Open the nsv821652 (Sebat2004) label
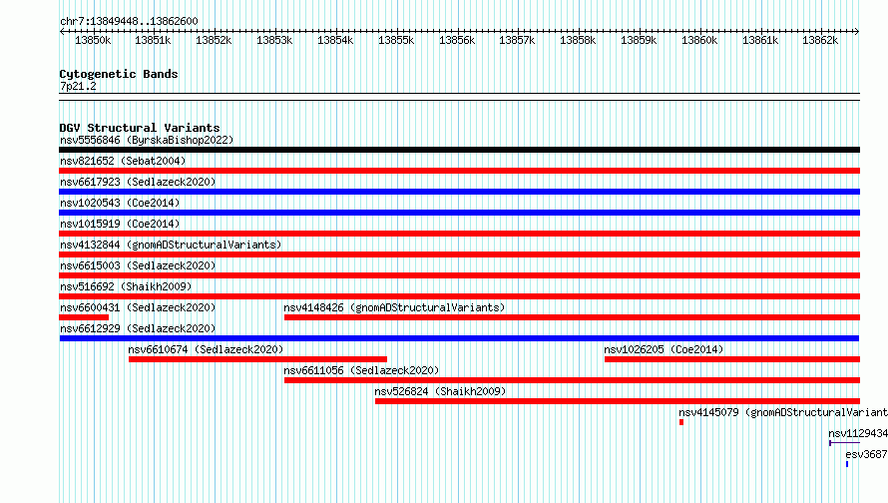This screenshot has width=888, height=503. pyautogui.click(x=123, y=161)
